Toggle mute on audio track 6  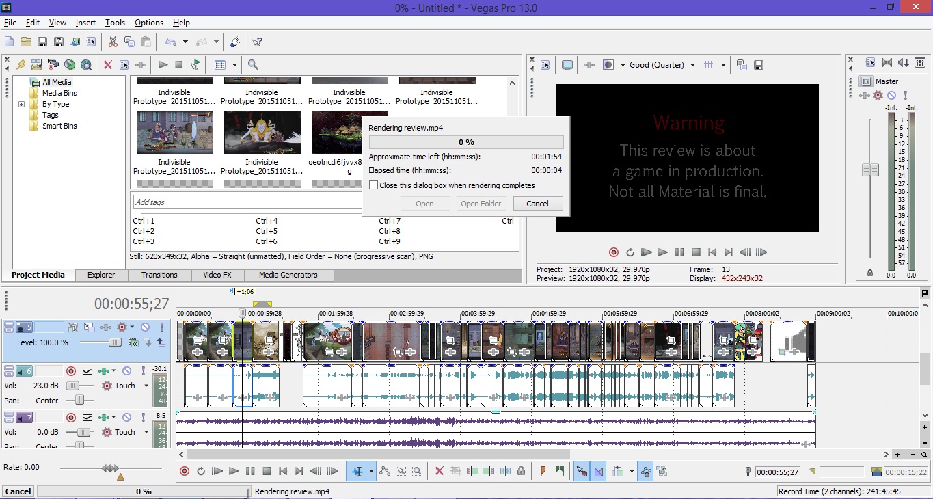(x=126, y=371)
